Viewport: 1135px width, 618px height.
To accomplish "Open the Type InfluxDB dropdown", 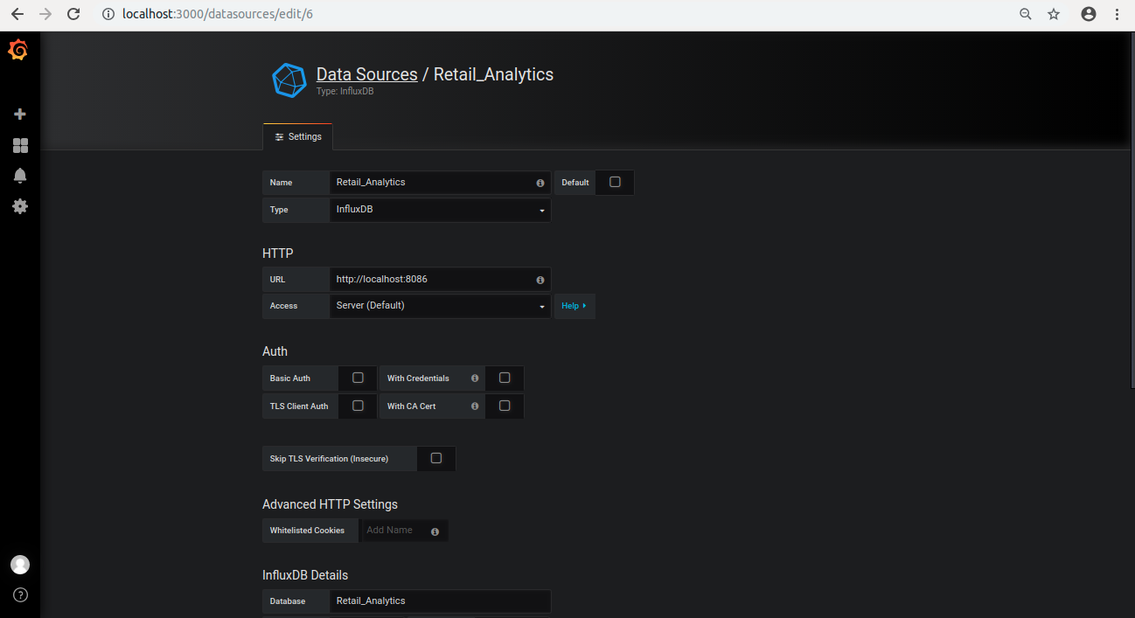I will (x=440, y=210).
